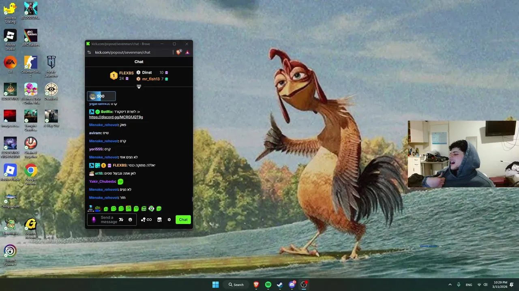Select the Google Chrome desktop icon
Viewport: 519px width, 291px height.
[30, 175]
